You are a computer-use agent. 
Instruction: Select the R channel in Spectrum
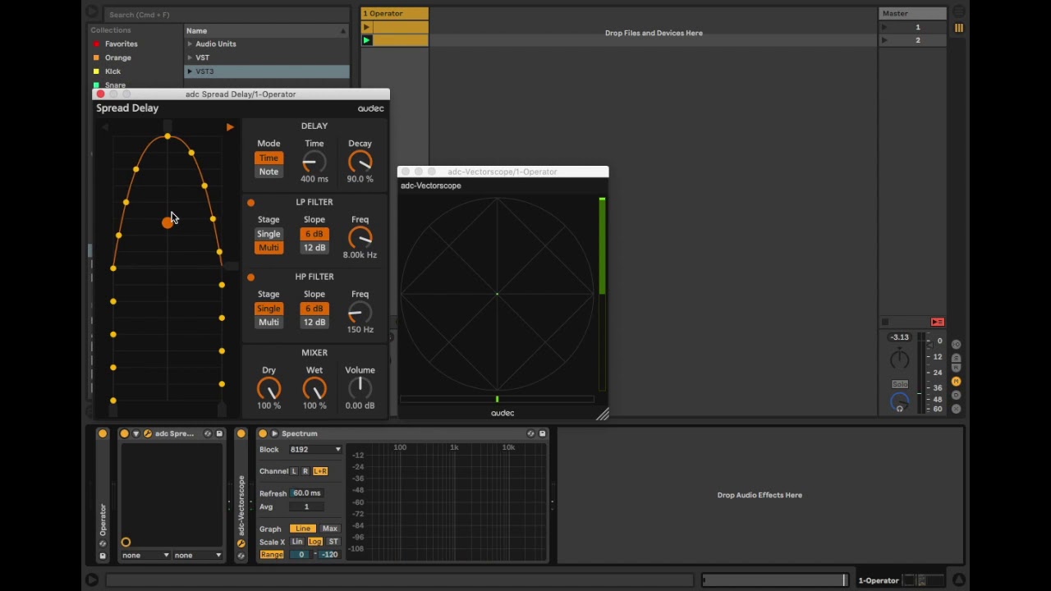click(x=305, y=471)
